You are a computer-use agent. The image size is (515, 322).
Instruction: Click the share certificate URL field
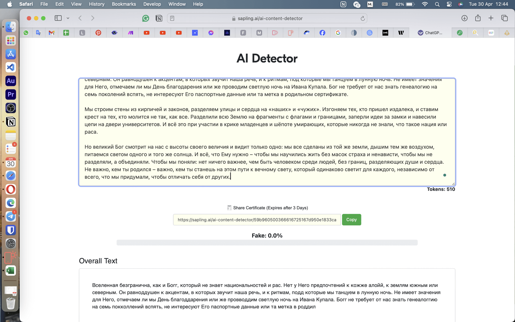tap(257, 220)
